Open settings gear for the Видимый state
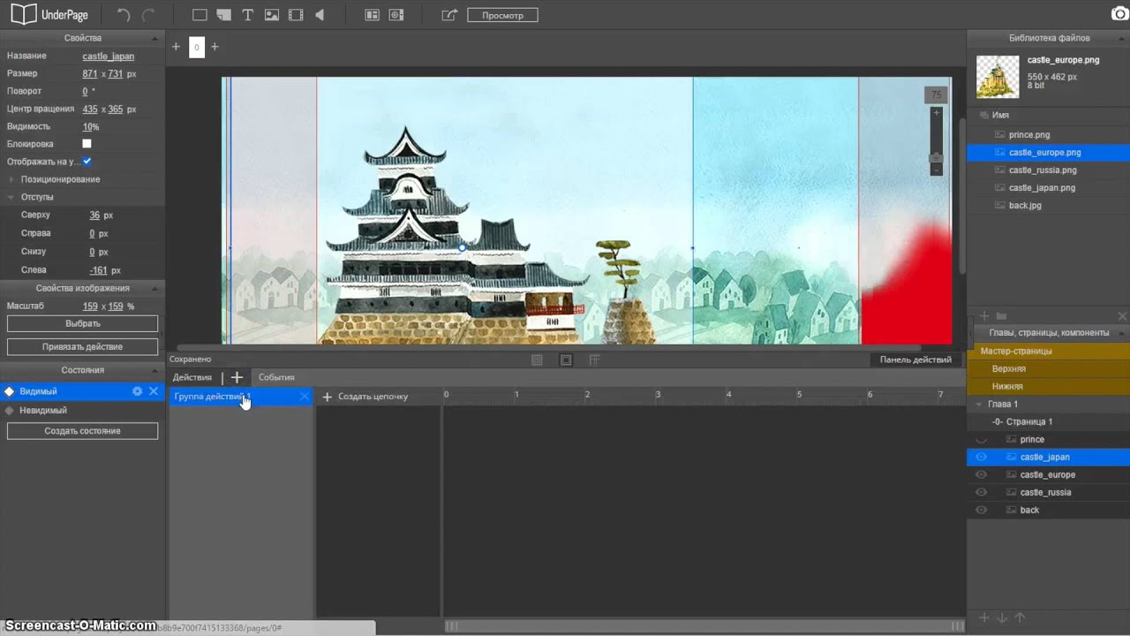This screenshot has width=1130, height=636. click(137, 391)
